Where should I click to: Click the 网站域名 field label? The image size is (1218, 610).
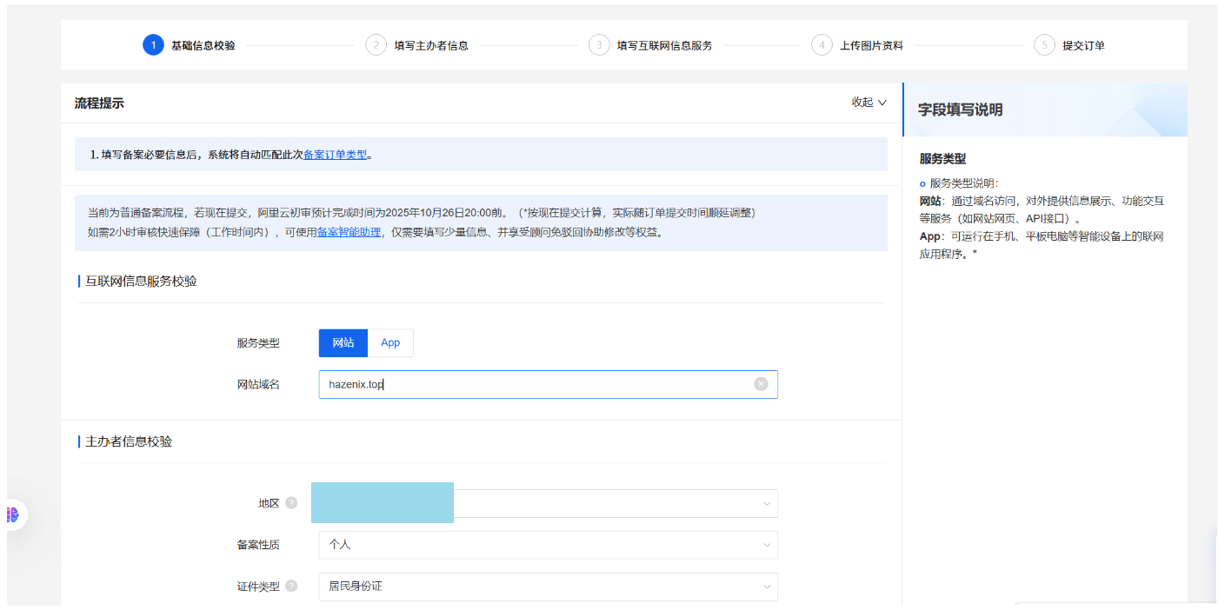point(258,384)
